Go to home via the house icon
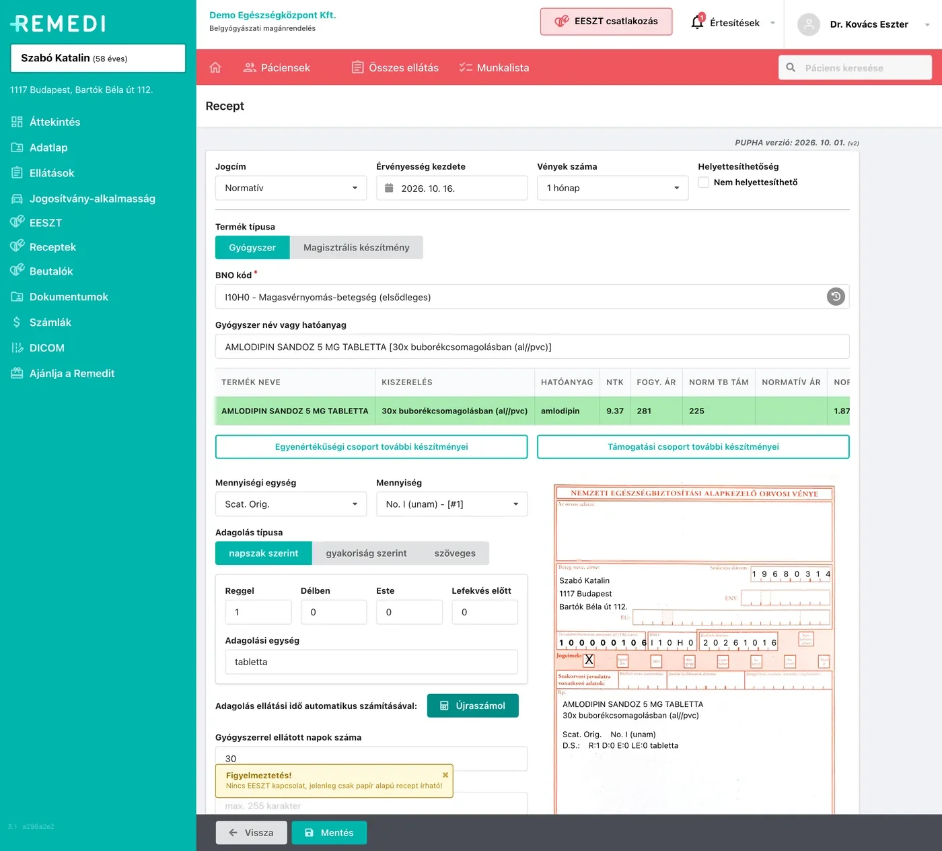Screen dimensions: 942x851 tap(215, 67)
